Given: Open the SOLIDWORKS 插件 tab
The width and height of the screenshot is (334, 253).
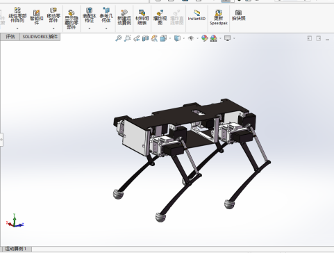Looking at the screenshot, I should 40,37.
